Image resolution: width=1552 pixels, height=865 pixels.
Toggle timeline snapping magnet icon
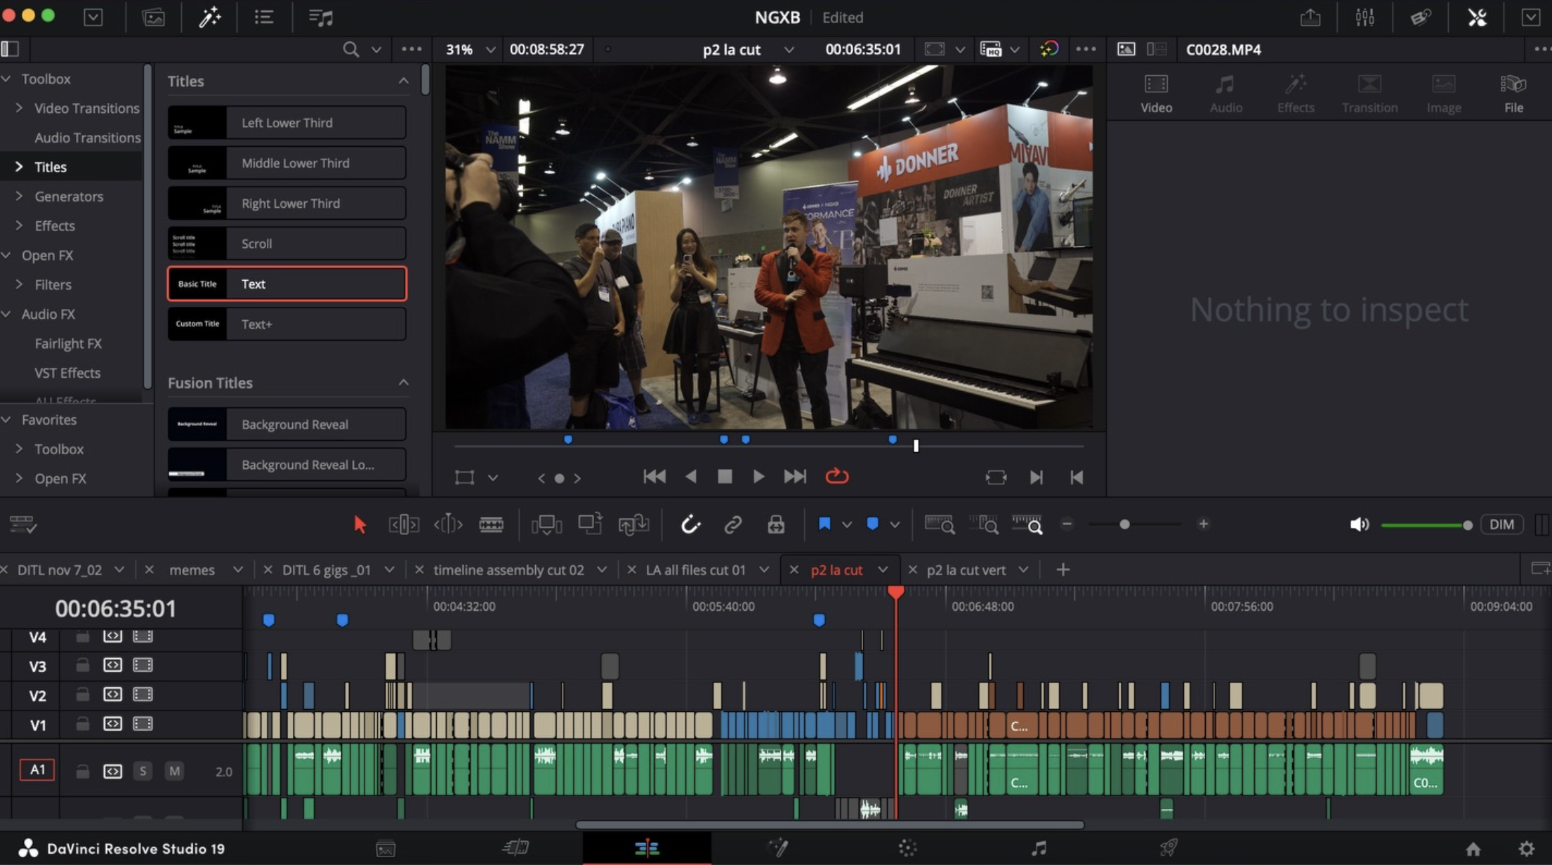(690, 524)
